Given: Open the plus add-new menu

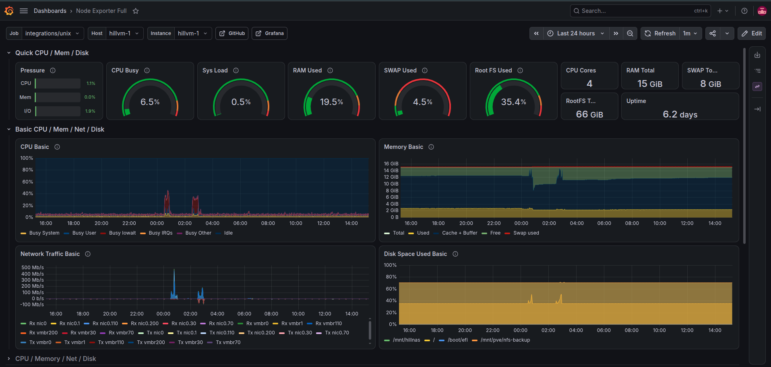Looking at the screenshot, I should click(x=723, y=11).
